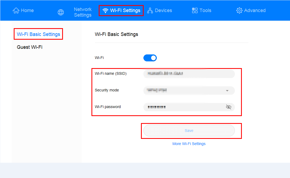Turn off the Wi-Fi toggle switch
290x178 pixels.
click(150, 58)
